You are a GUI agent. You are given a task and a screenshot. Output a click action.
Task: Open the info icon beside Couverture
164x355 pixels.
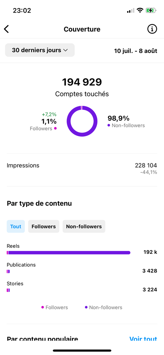(x=152, y=29)
